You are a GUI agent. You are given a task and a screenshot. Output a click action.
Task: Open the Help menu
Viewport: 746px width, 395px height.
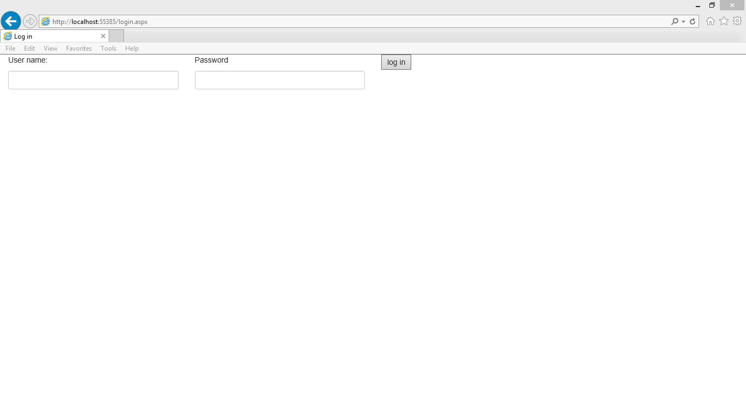click(x=132, y=48)
